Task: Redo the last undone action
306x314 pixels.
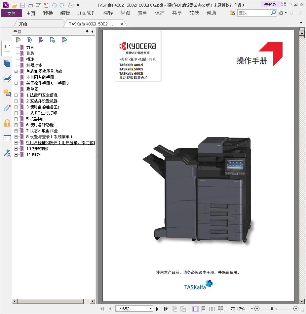Action: coord(62,5)
